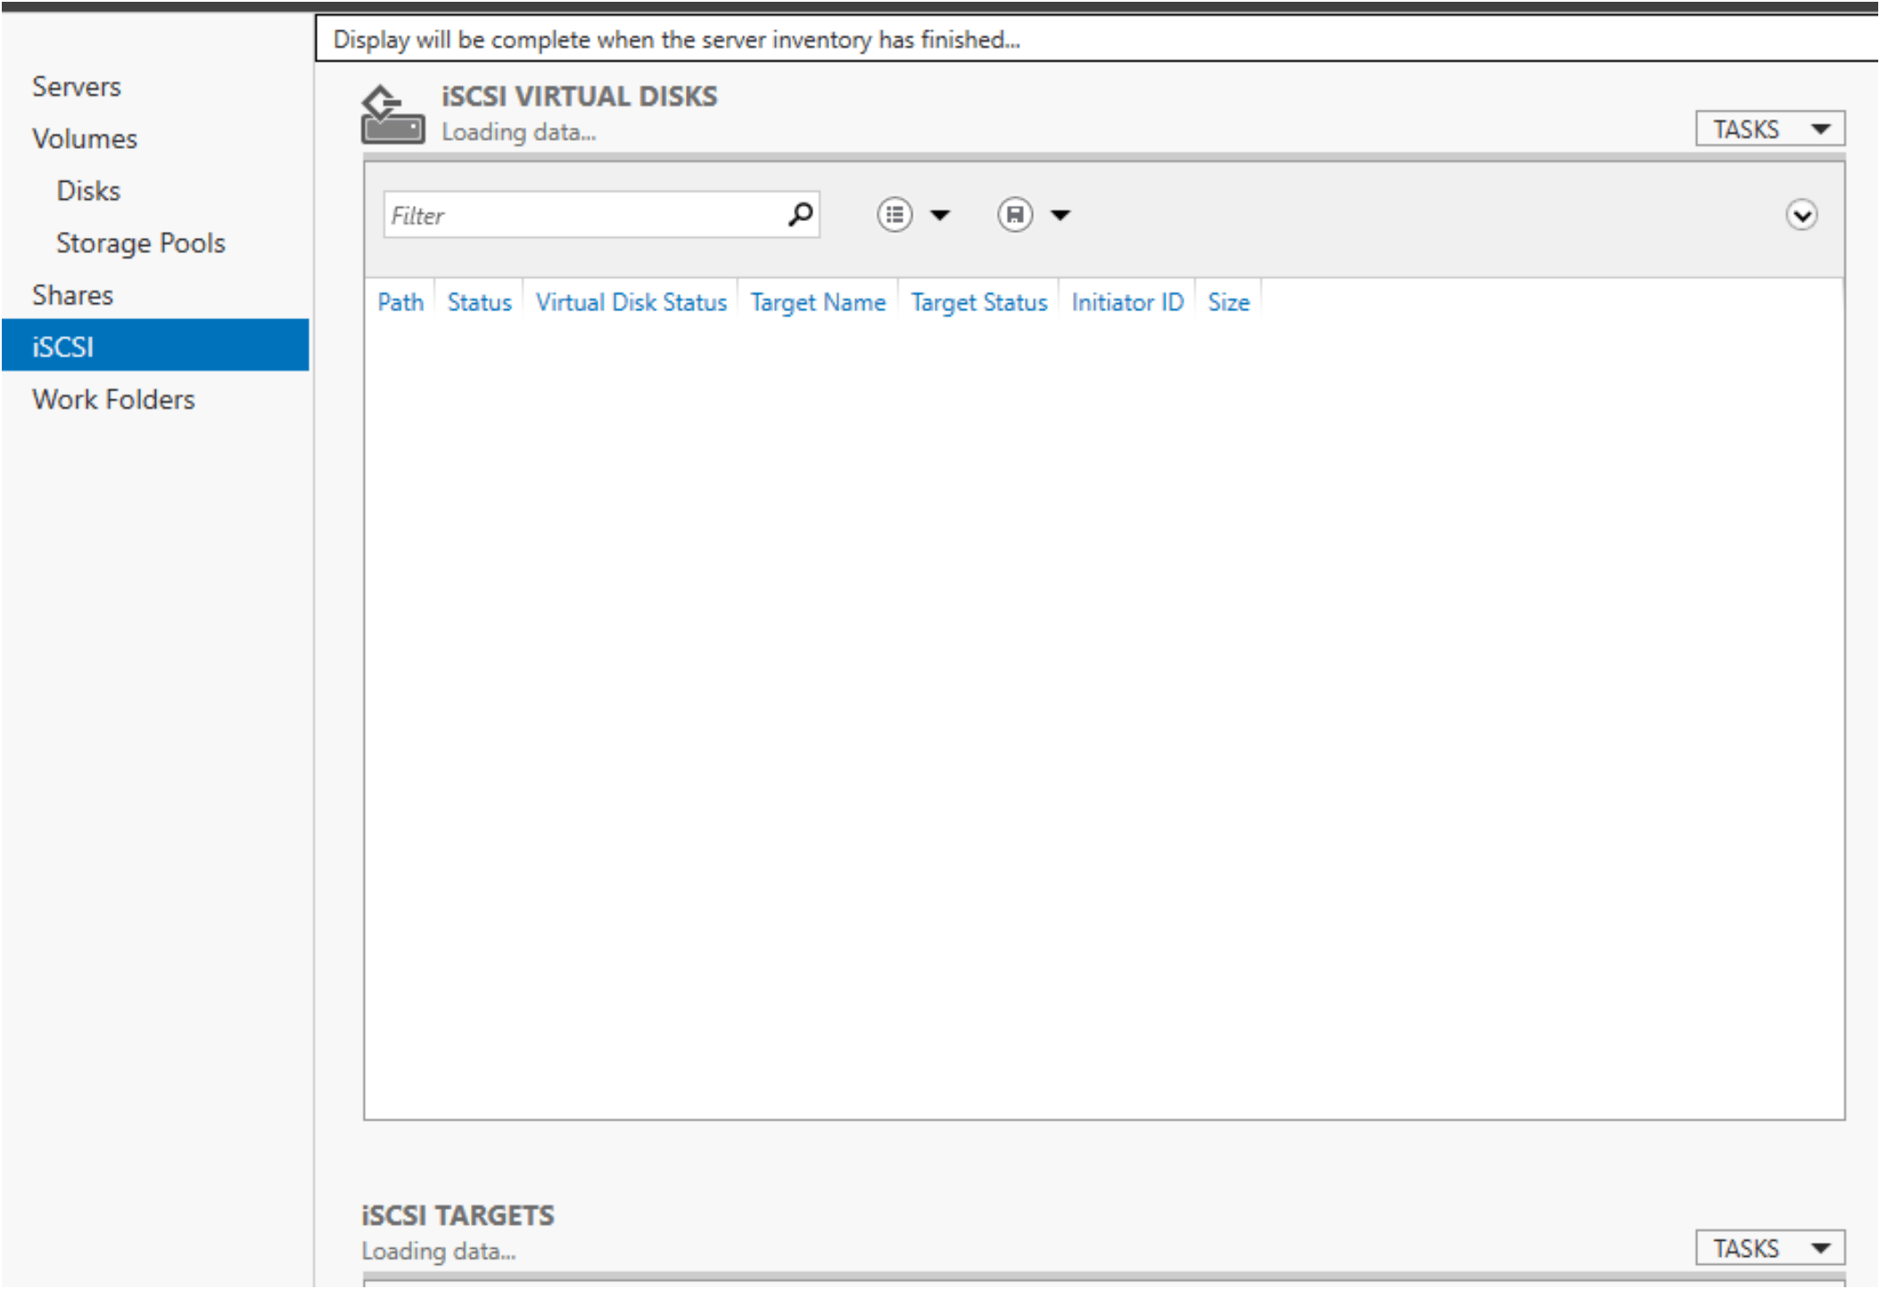Image resolution: width=1880 pixels, height=1289 pixels.
Task: Open TASKS dropdown for iSCSI Virtual Disks
Action: [1769, 129]
